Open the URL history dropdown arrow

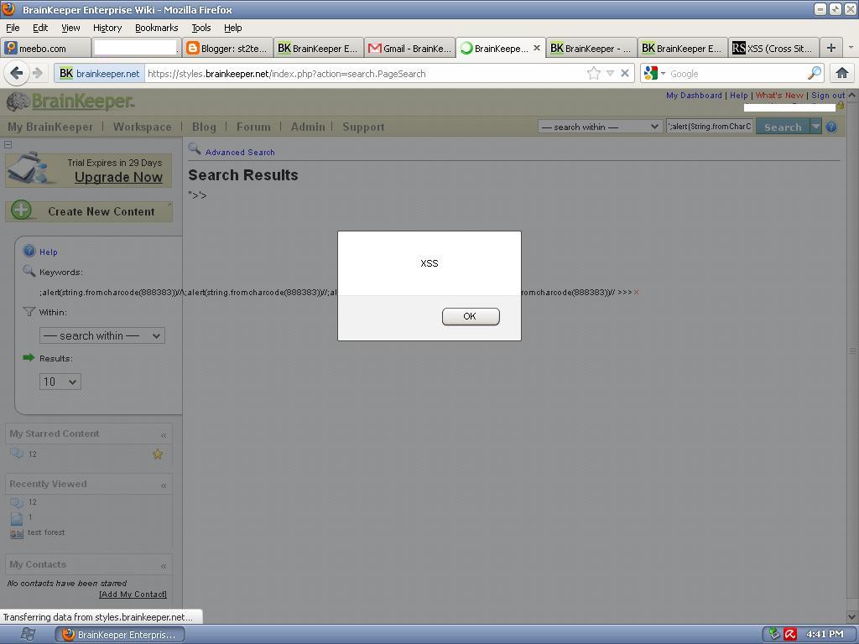(610, 74)
